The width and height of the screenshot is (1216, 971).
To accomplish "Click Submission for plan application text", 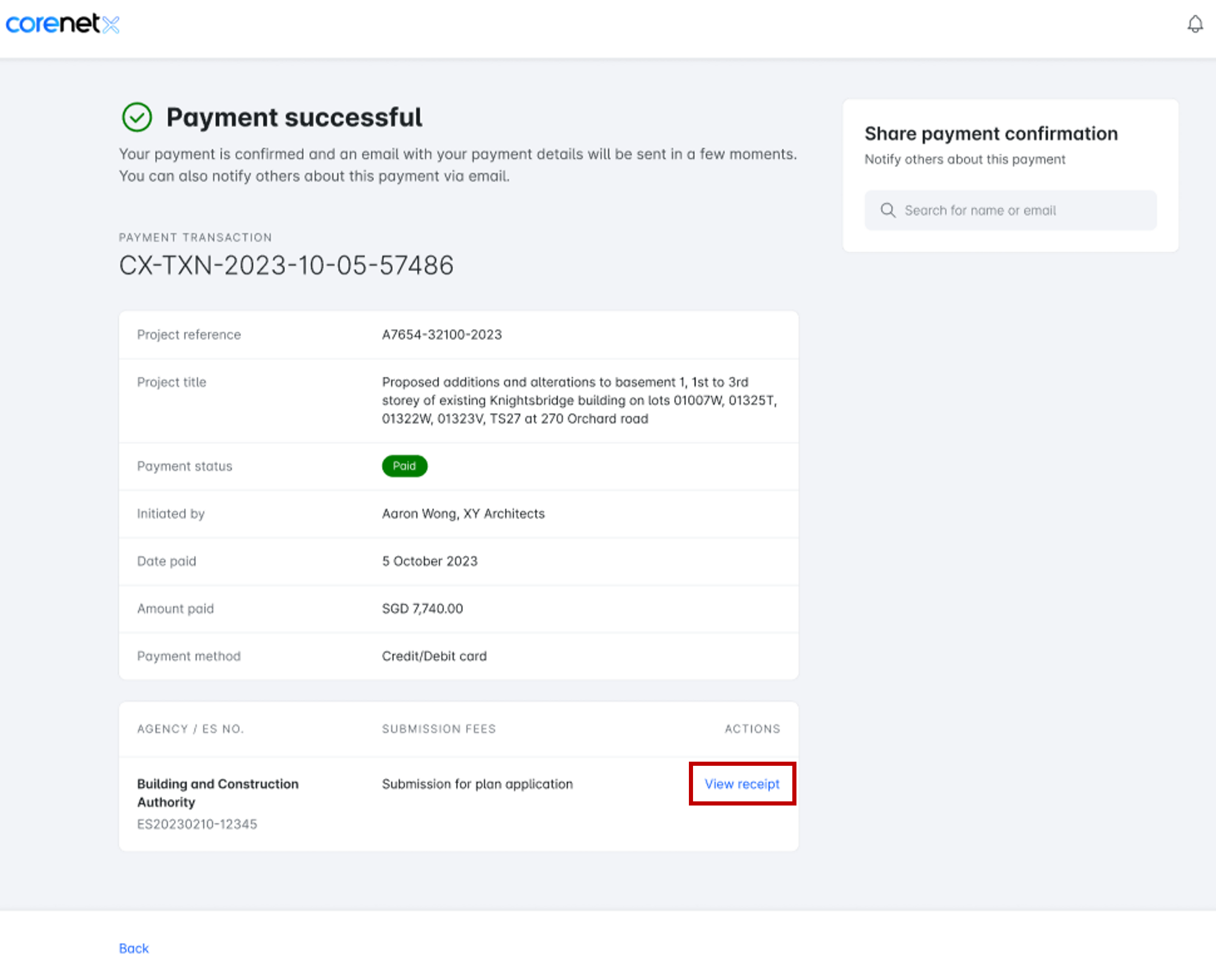I will click(x=477, y=784).
